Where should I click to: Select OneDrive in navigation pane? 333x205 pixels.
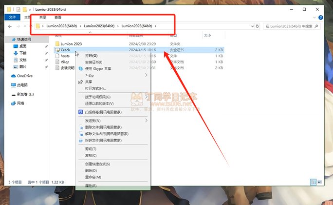[x=25, y=76]
